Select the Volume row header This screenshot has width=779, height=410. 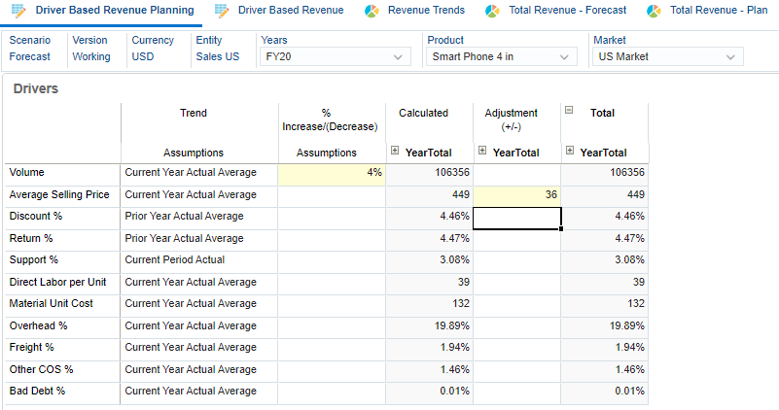pyautogui.click(x=62, y=173)
